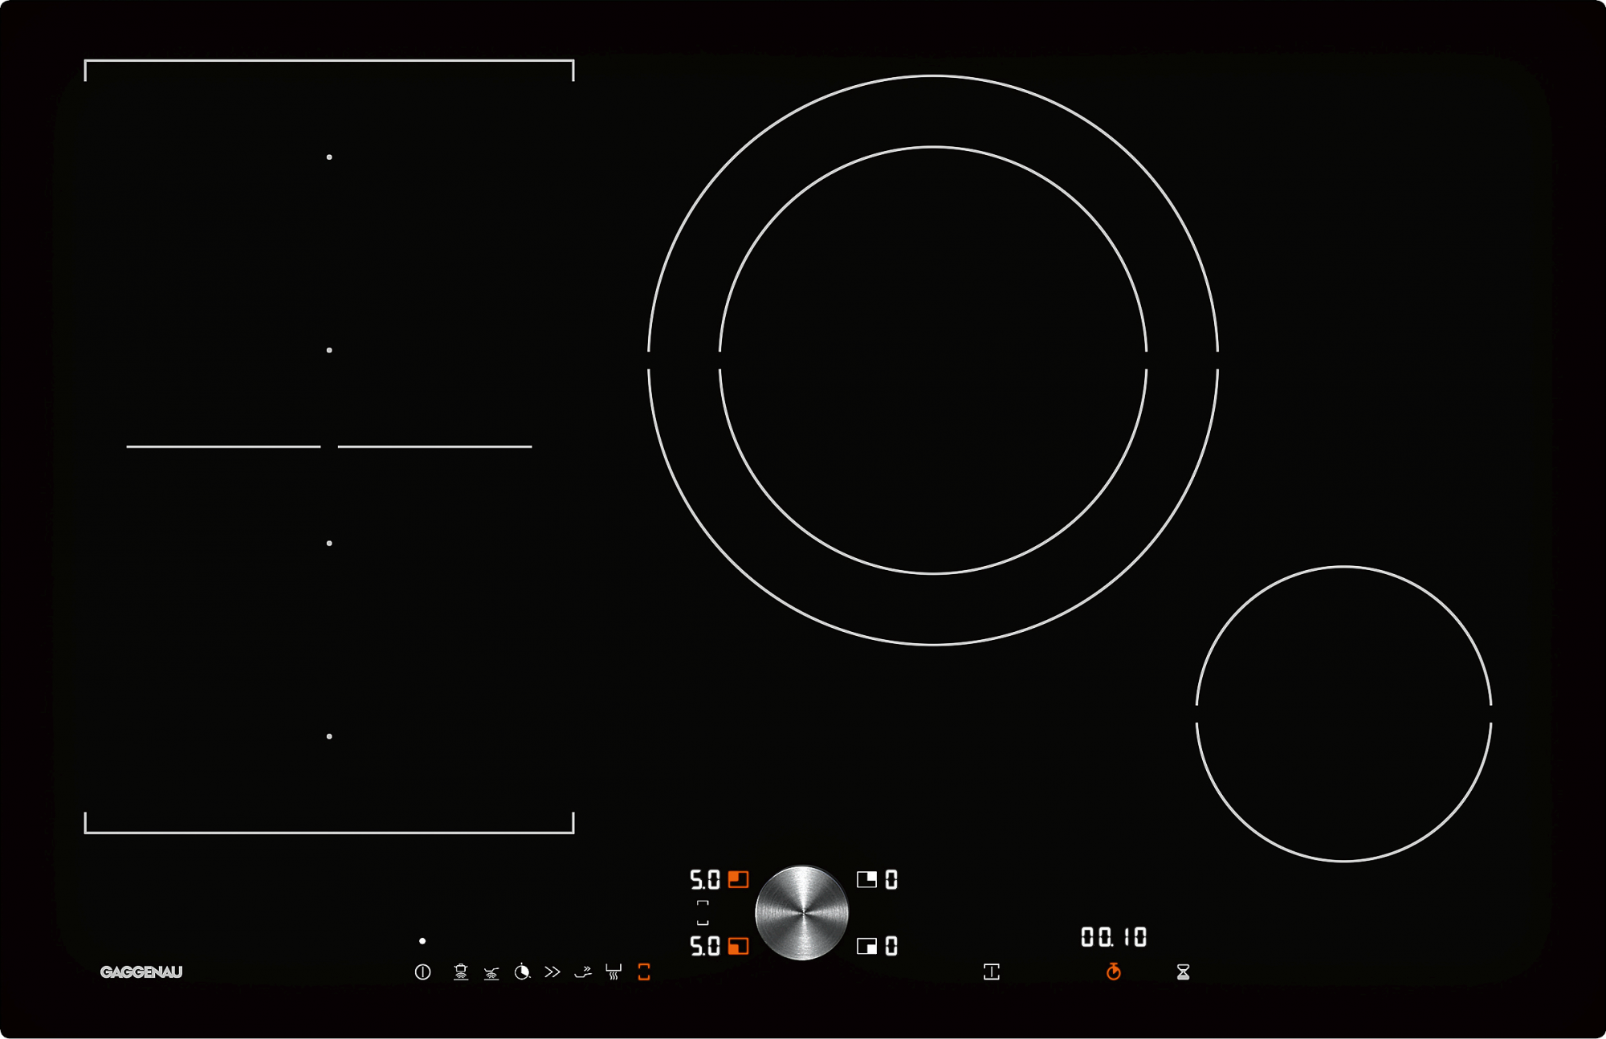Tap the lower 5.0 power level display
1606x1039 pixels.
tap(705, 947)
